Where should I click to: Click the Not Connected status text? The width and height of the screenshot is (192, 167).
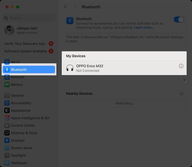pos(88,71)
